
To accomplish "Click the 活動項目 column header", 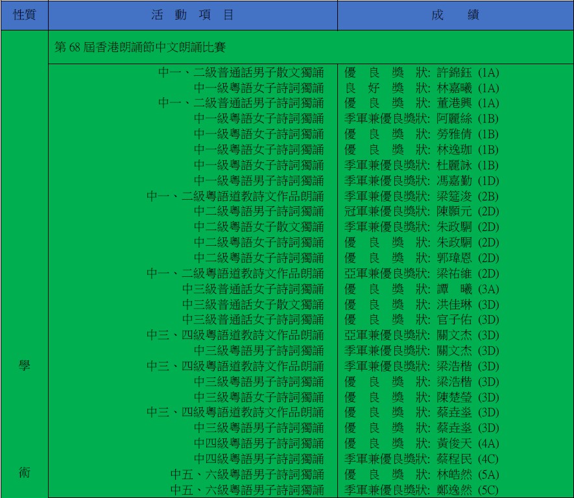I will (193, 15).
